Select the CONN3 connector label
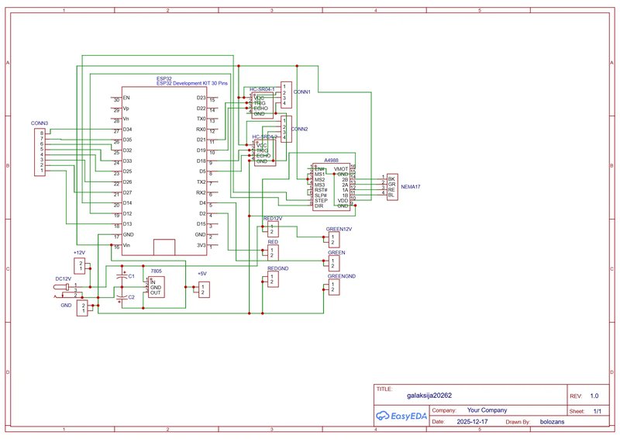This screenshot has width=620, height=439. click(40, 123)
